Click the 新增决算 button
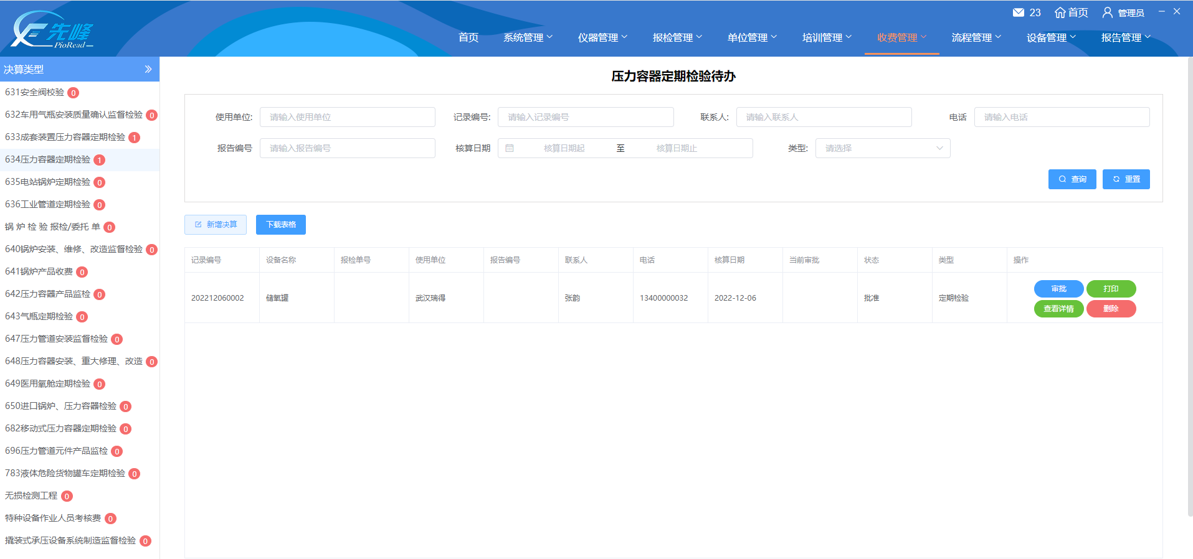 coord(216,225)
